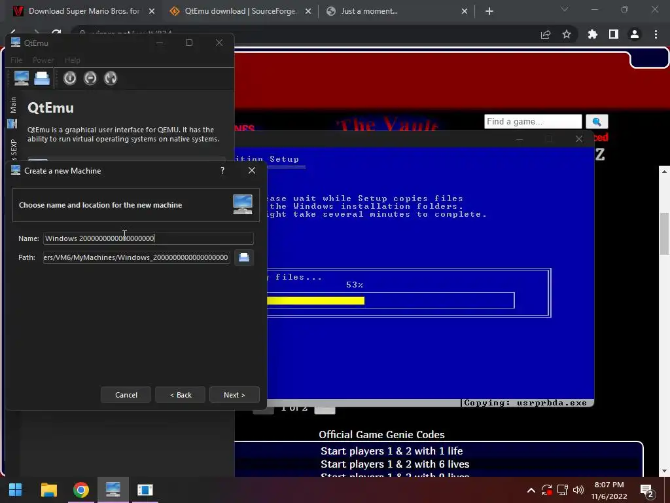This screenshot has height=503, width=670.
Task: Open Chrome three-dot menu
Action: 656,35
